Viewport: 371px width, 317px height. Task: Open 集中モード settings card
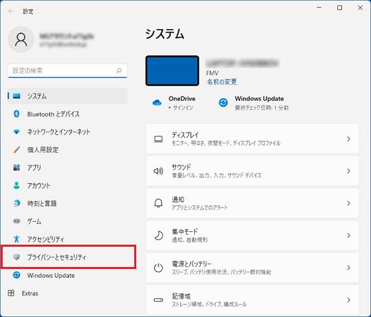pos(252,235)
